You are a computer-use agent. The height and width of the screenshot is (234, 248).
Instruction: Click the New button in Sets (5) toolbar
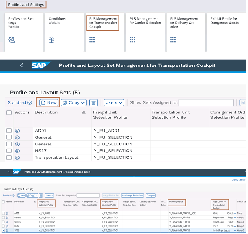(x=49, y=102)
